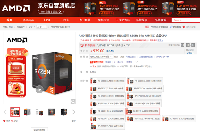Open the 品牌故事 tab
Viewport: 200px width, 131px height.
(x=142, y=20)
